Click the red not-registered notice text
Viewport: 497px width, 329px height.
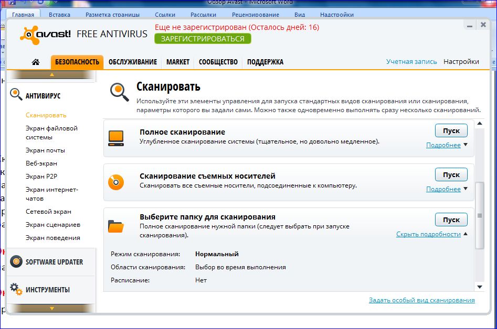tap(237, 27)
